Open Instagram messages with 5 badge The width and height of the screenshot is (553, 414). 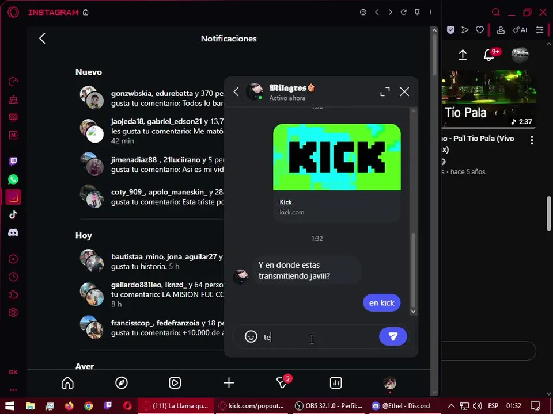pos(282,382)
